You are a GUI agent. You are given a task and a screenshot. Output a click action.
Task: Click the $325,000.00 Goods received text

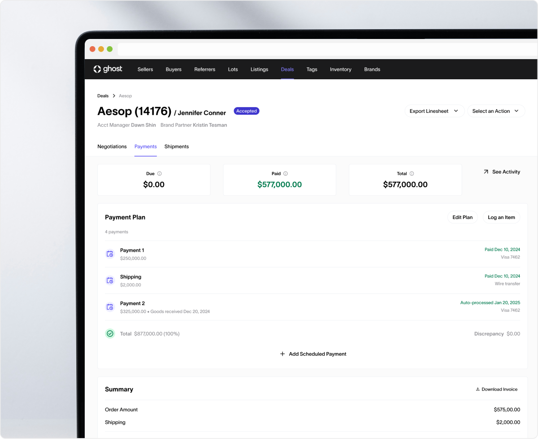[x=165, y=311]
